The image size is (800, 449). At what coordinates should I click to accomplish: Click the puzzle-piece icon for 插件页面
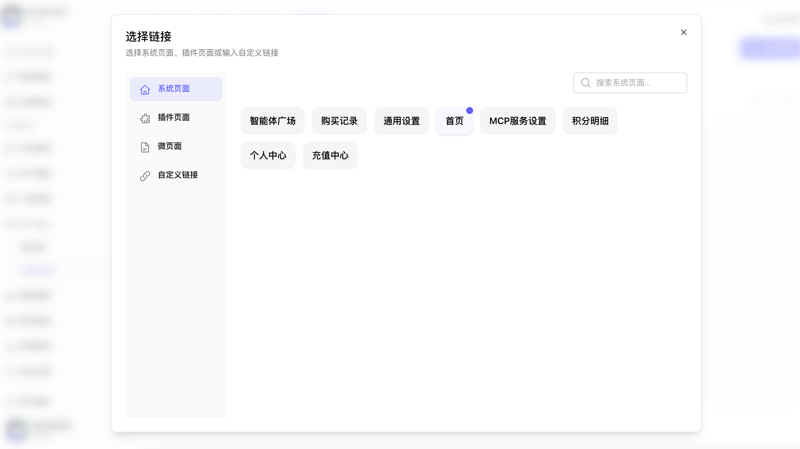pyautogui.click(x=145, y=118)
